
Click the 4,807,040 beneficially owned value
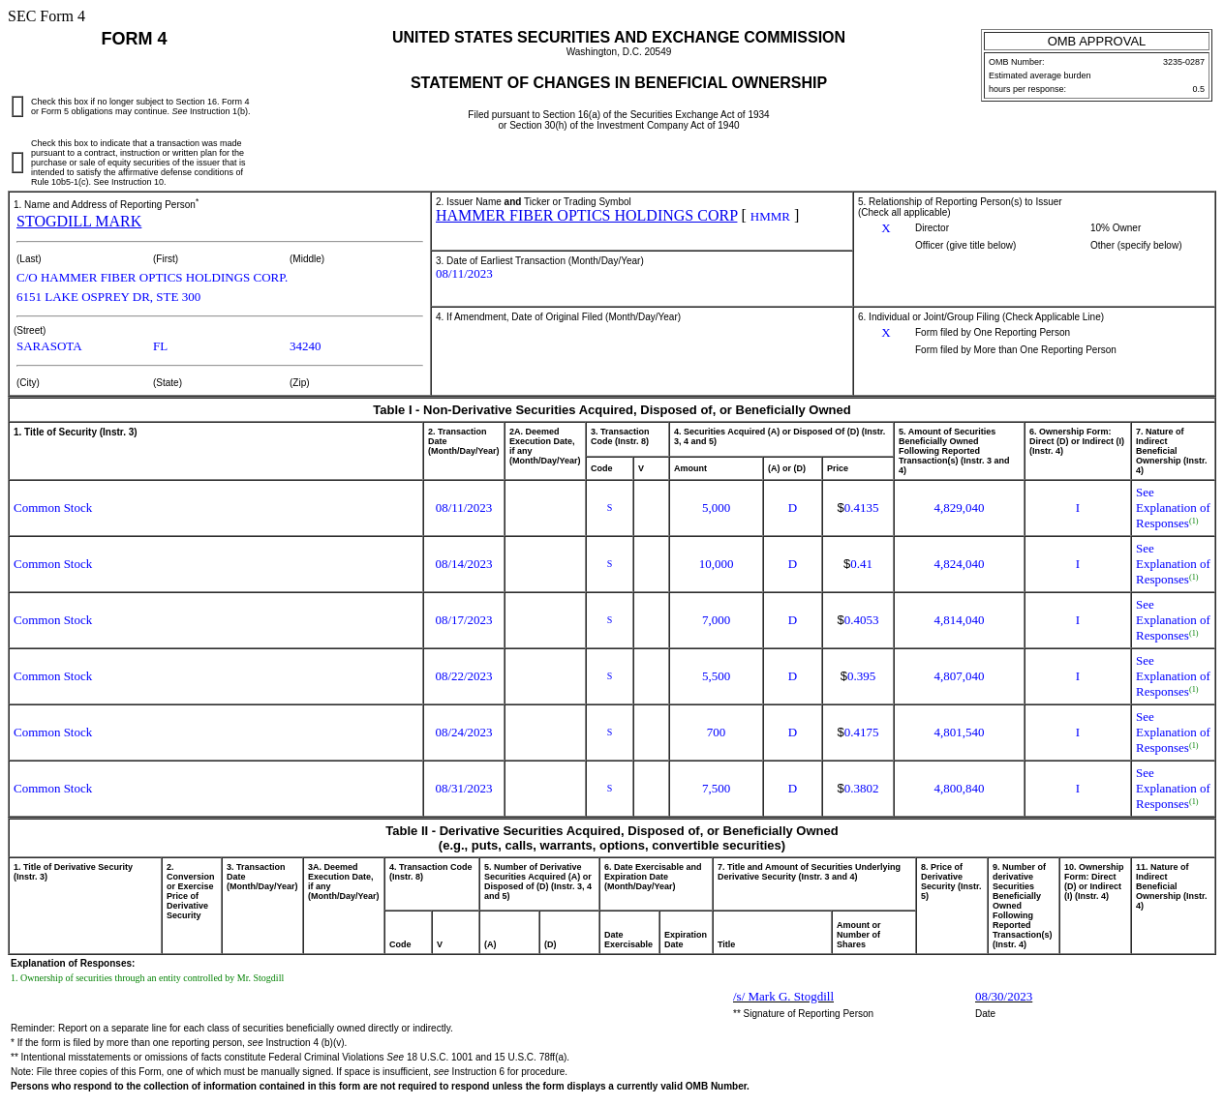coord(959,676)
